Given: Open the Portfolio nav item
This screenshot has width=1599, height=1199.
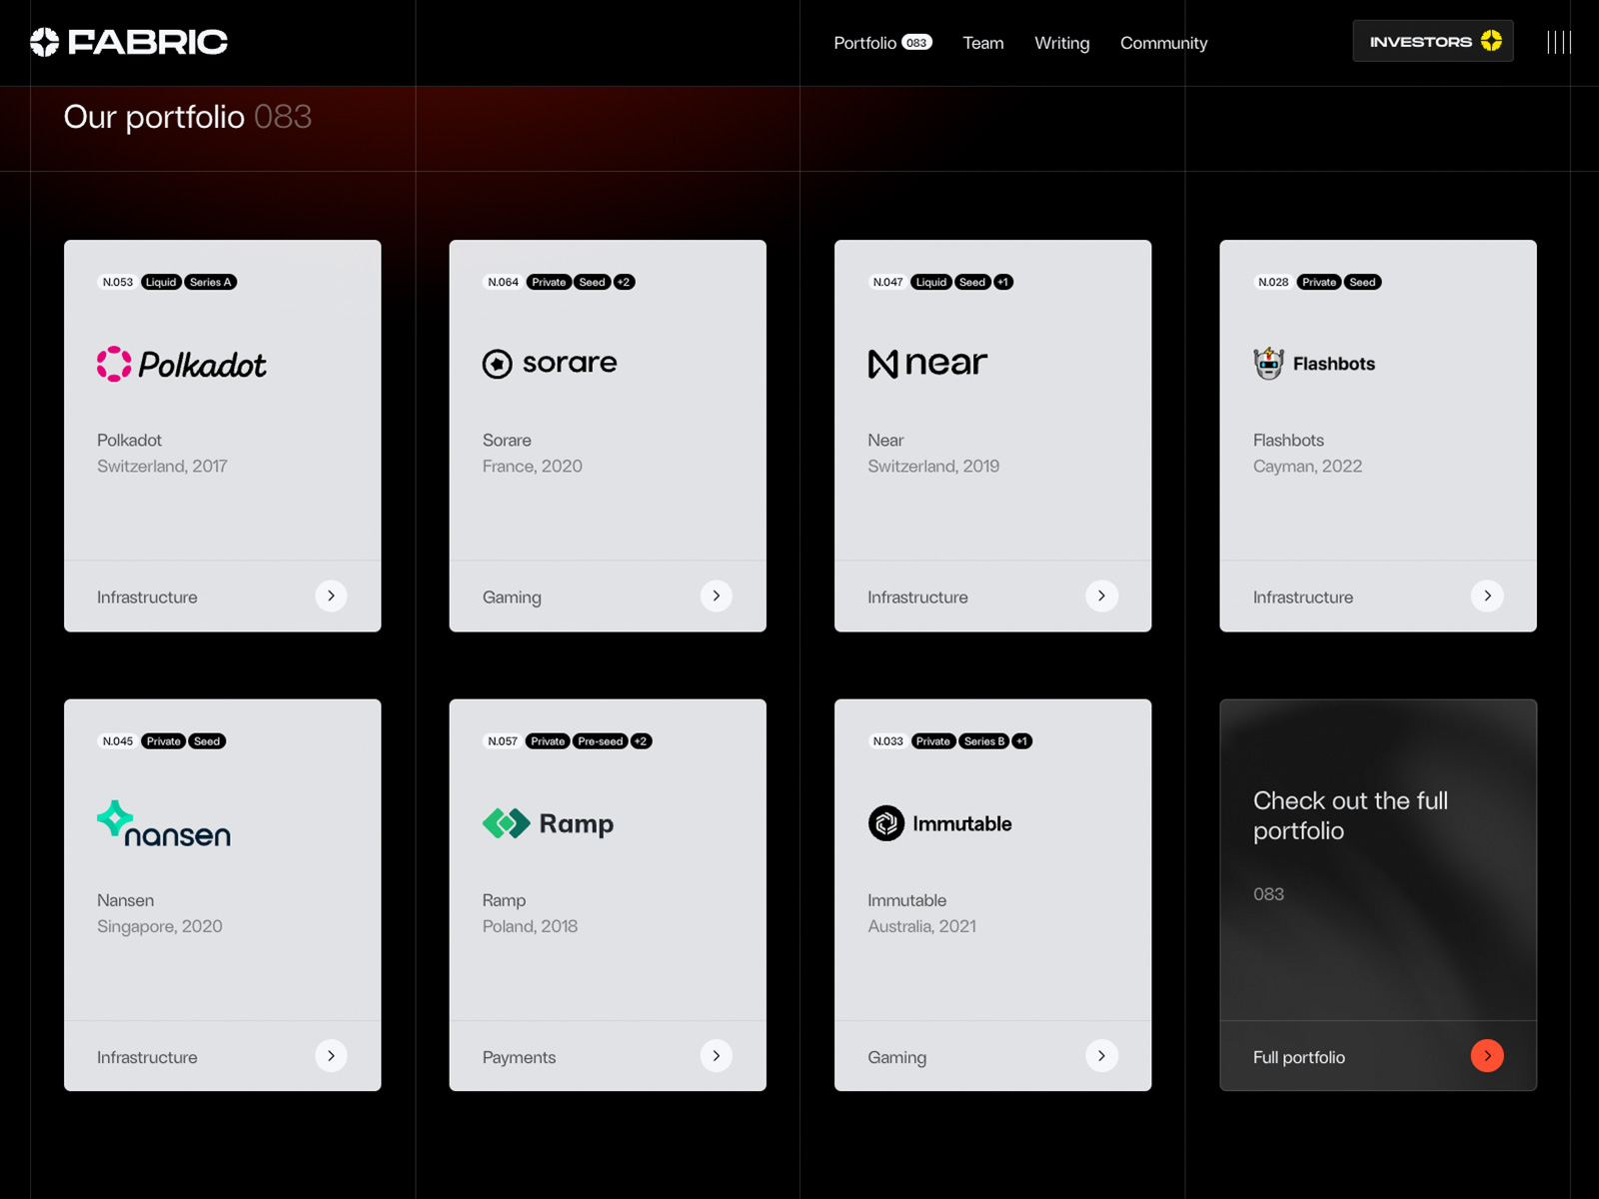Looking at the screenshot, I should click(x=881, y=43).
